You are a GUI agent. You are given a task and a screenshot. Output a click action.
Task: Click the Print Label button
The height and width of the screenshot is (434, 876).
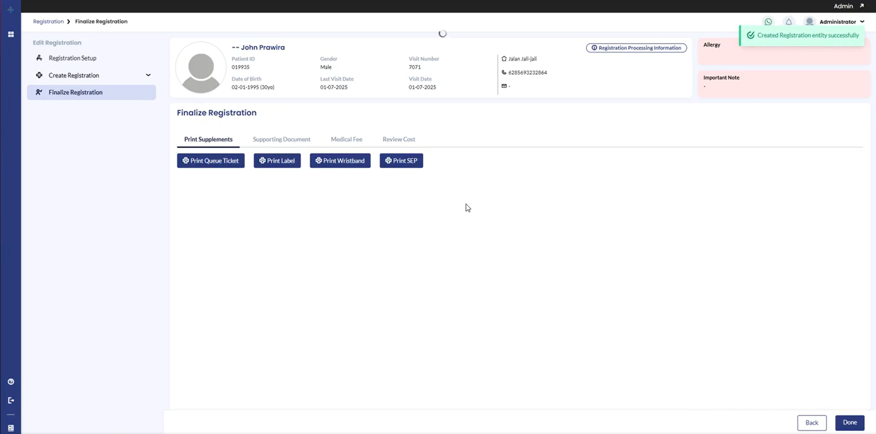coord(277,161)
